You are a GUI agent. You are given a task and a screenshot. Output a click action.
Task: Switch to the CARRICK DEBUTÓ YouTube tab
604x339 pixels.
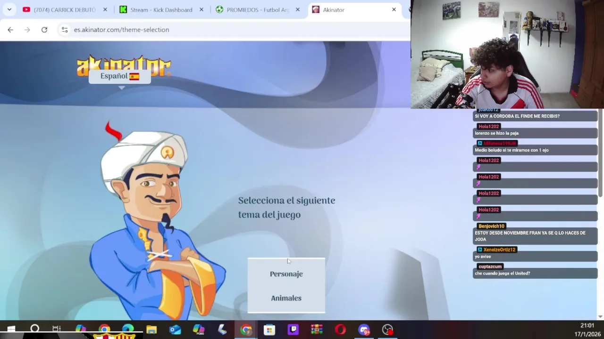click(64, 9)
